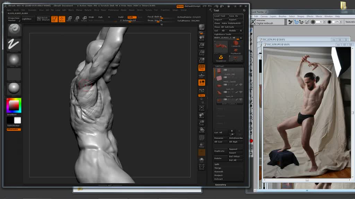Expand the Project subtool section

218,175
